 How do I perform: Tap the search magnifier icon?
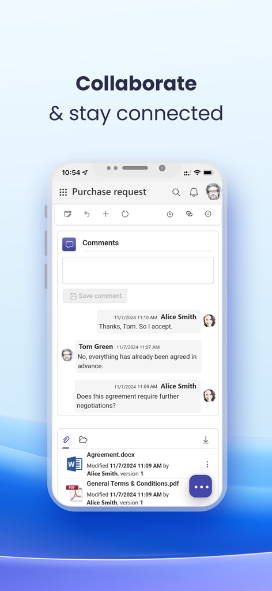tap(176, 192)
